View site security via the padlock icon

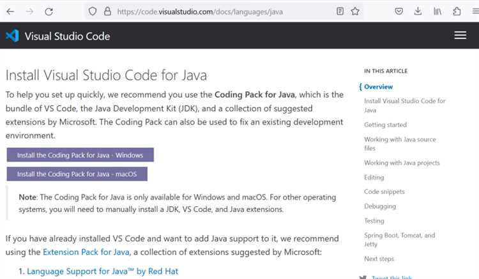pyautogui.click(x=107, y=11)
